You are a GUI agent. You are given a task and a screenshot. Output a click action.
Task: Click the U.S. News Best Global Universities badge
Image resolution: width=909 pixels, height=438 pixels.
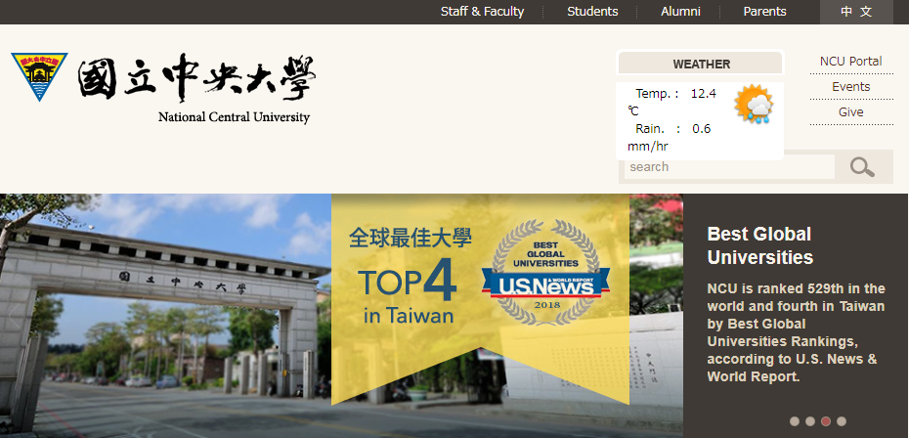pos(546,272)
